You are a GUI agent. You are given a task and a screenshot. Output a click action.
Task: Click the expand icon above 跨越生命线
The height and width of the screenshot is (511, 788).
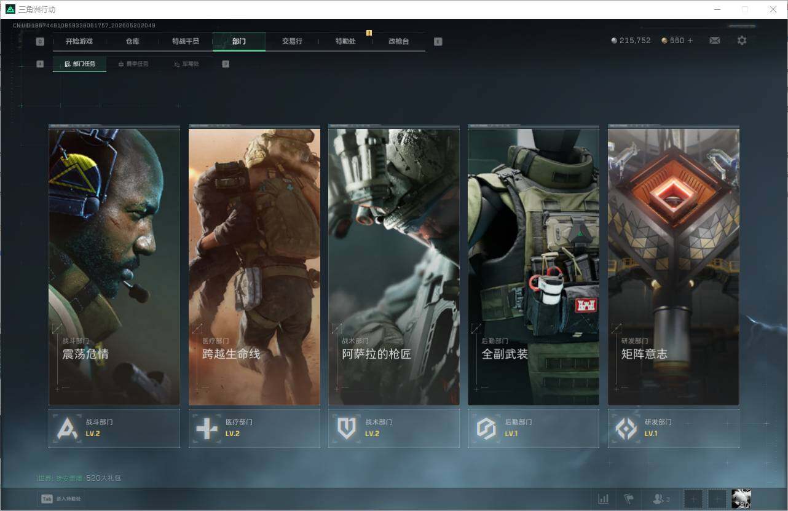197,329
